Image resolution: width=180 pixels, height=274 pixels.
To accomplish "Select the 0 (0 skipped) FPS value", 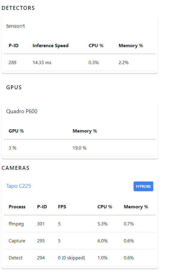I will pos(71,258).
